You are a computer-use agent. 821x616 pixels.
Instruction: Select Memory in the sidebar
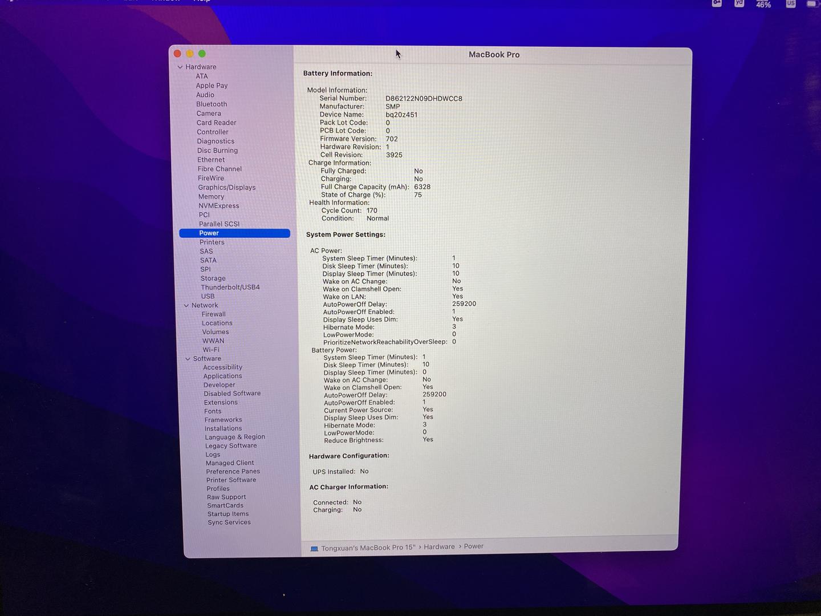pyautogui.click(x=211, y=197)
